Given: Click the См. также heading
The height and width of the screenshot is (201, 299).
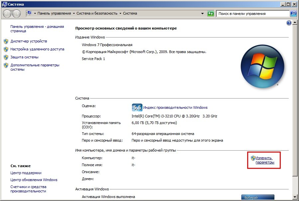Looking at the screenshot, I should pos(20,166).
